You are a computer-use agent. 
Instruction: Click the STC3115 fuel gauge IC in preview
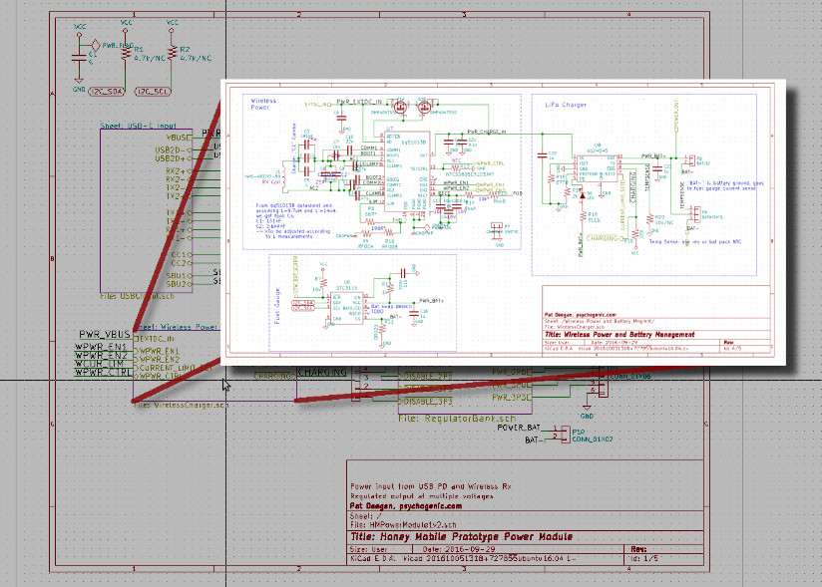pyautogui.click(x=346, y=309)
